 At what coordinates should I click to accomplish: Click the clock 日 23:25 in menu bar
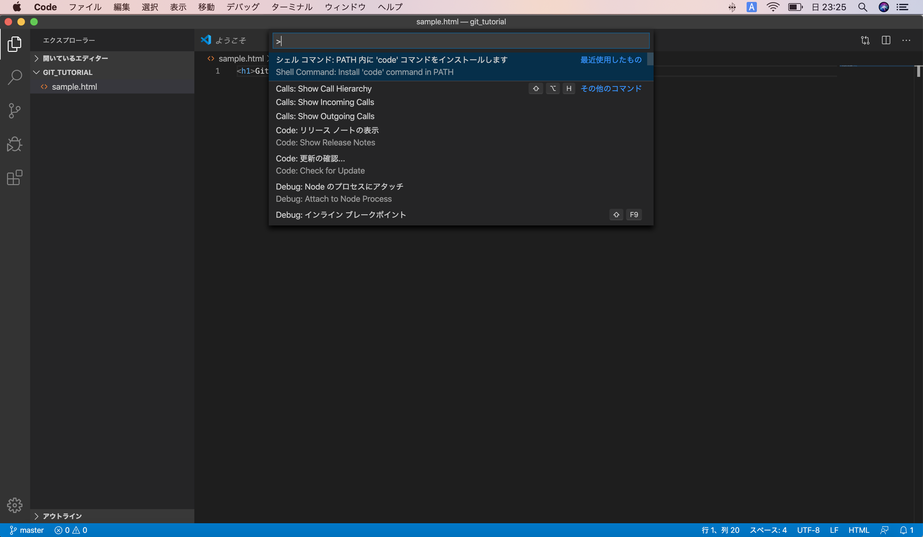[829, 7]
